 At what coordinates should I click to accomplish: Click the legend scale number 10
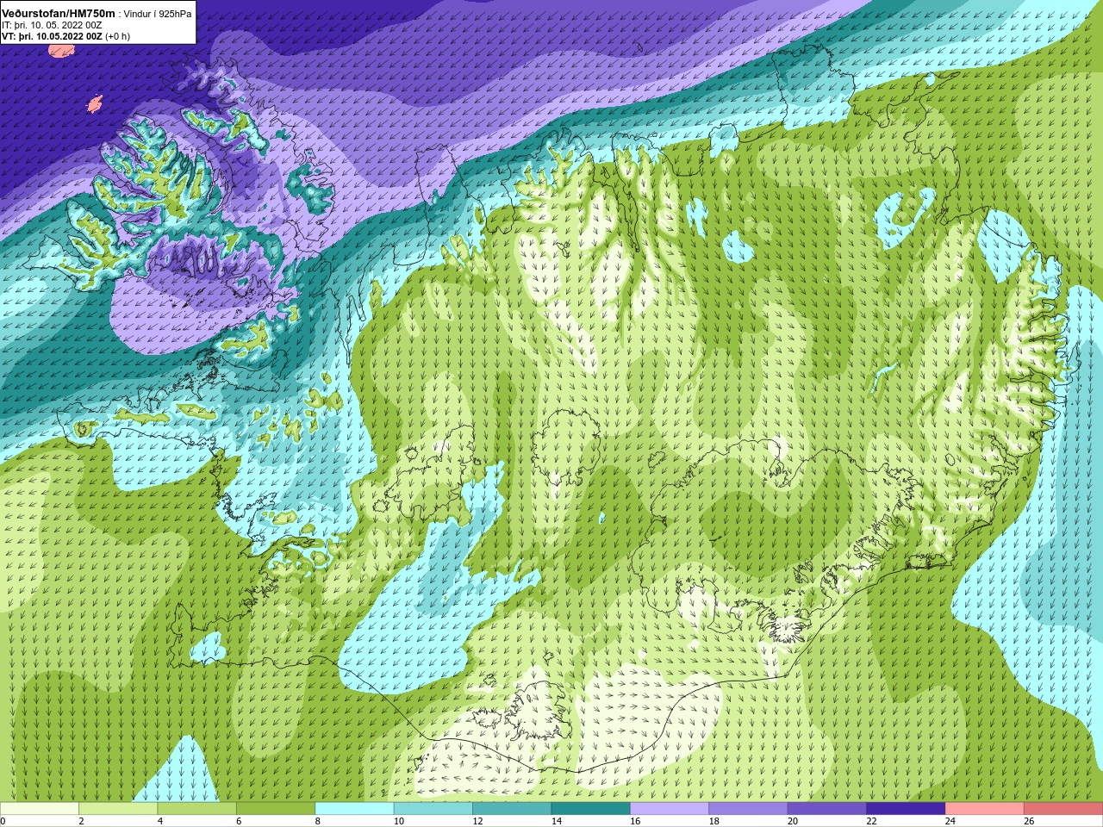pyautogui.click(x=399, y=822)
